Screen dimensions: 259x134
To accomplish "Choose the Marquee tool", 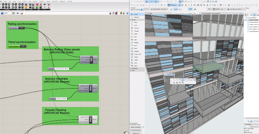I will [x=137, y=17].
